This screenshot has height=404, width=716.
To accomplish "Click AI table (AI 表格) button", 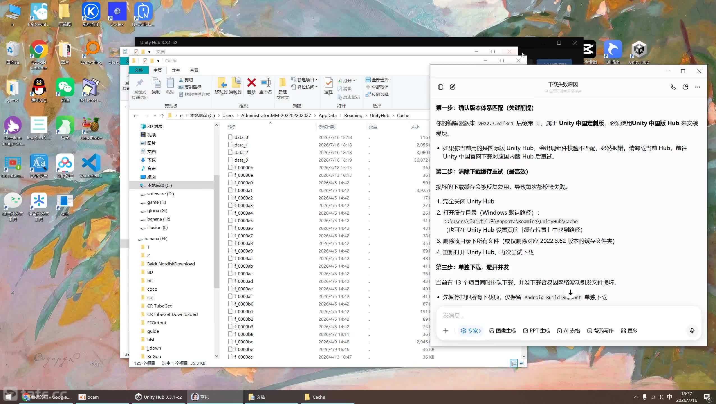I will [x=568, y=330].
